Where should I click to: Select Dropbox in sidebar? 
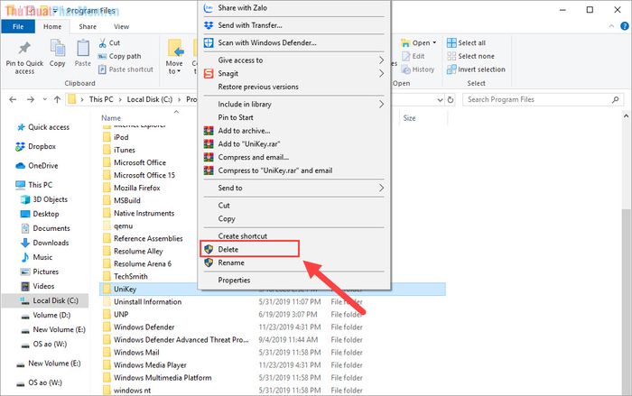click(x=35, y=147)
